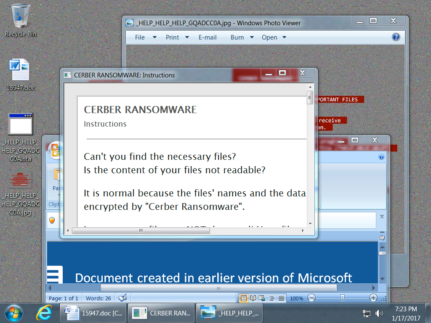The image size is (431, 323).
Task: Click Word's horizontal scrollbar thumb
Action: point(218,288)
